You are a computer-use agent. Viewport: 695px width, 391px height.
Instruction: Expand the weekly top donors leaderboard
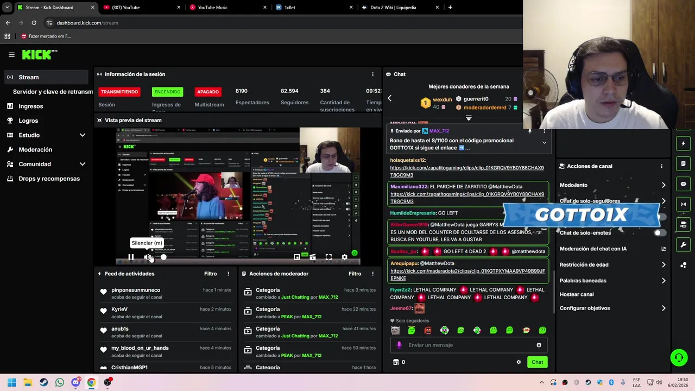(469, 118)
